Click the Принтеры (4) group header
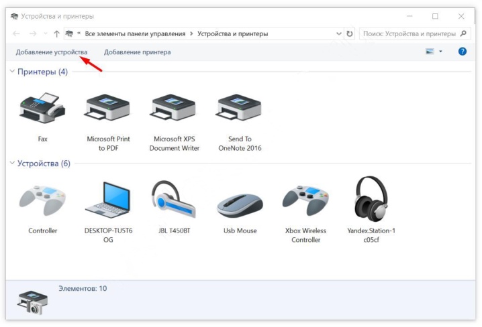Screen dimensions: 482x327 [x=42, y=72]
